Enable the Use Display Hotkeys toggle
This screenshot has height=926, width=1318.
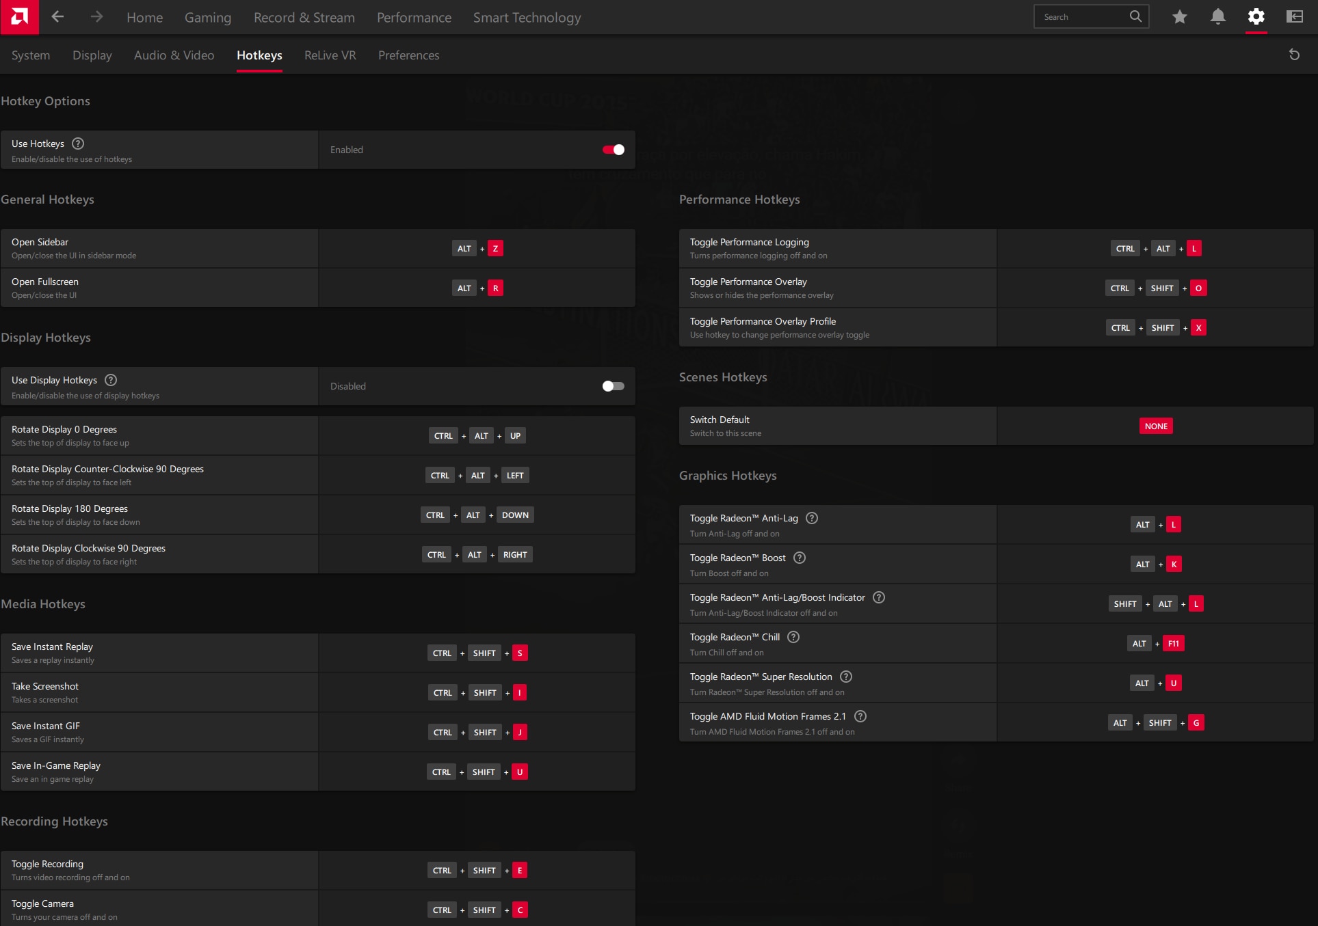click(614, 386)
